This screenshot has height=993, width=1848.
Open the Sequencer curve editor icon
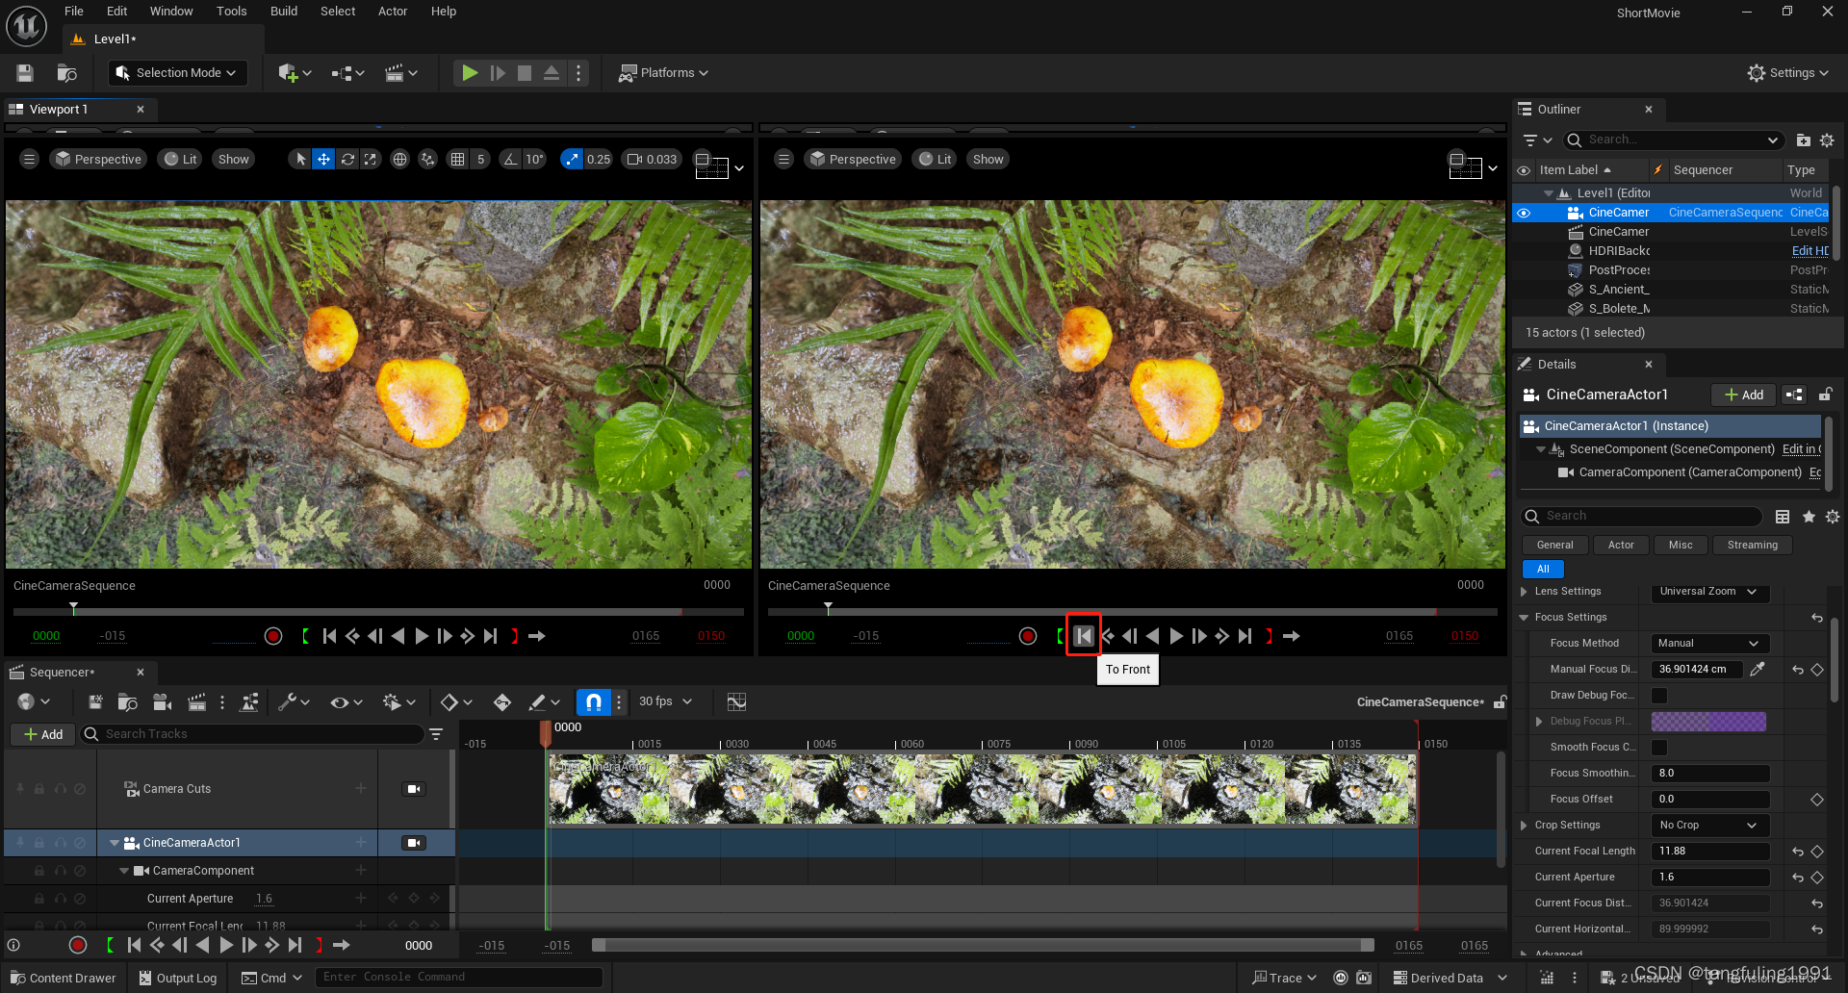pos(736,702)
